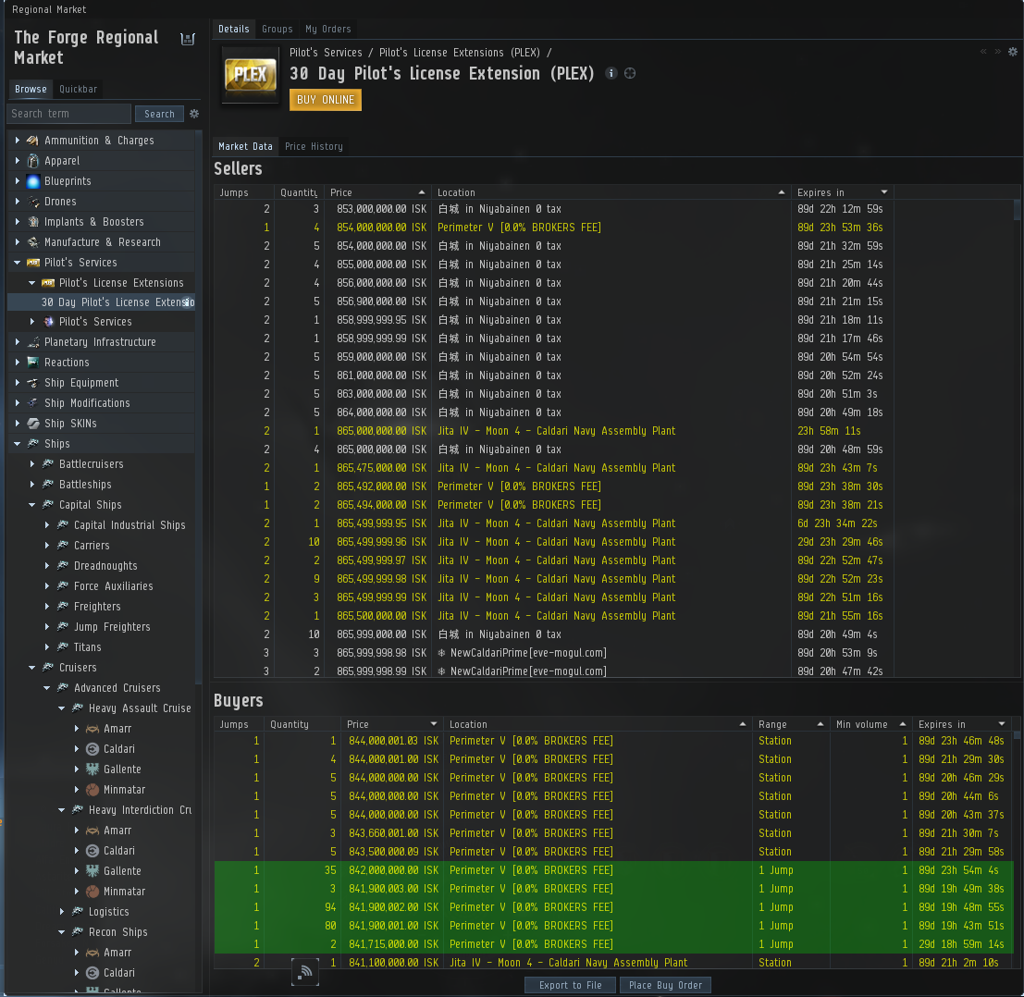This screenshot has width=1024, height=997.
Task: Click the BUY ONLINE button
Action: point(326,100)
